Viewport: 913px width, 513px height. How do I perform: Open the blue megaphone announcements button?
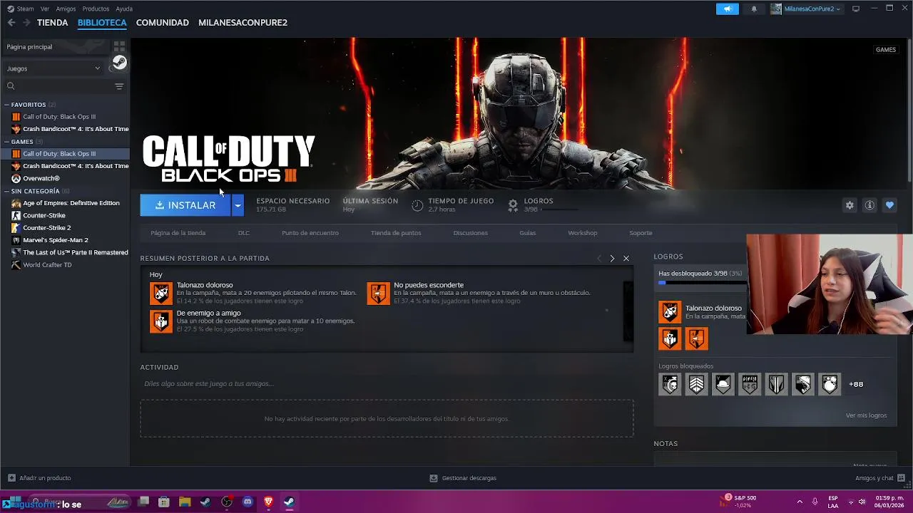pyautogui.click(x=728, y=9)
